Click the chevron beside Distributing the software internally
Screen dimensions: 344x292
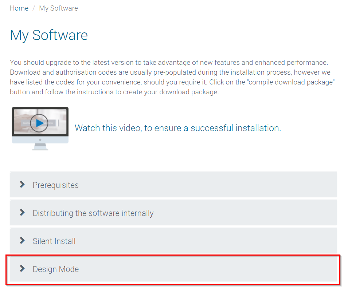click(x=22, y=213)
